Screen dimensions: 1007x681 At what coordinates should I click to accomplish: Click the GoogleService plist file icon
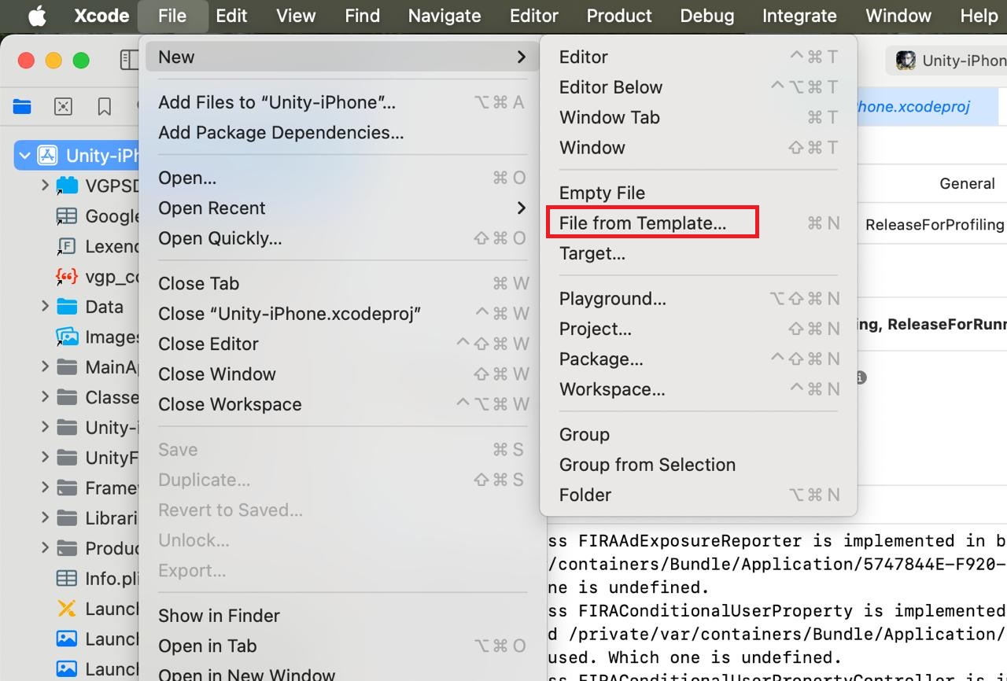[66, 215]
